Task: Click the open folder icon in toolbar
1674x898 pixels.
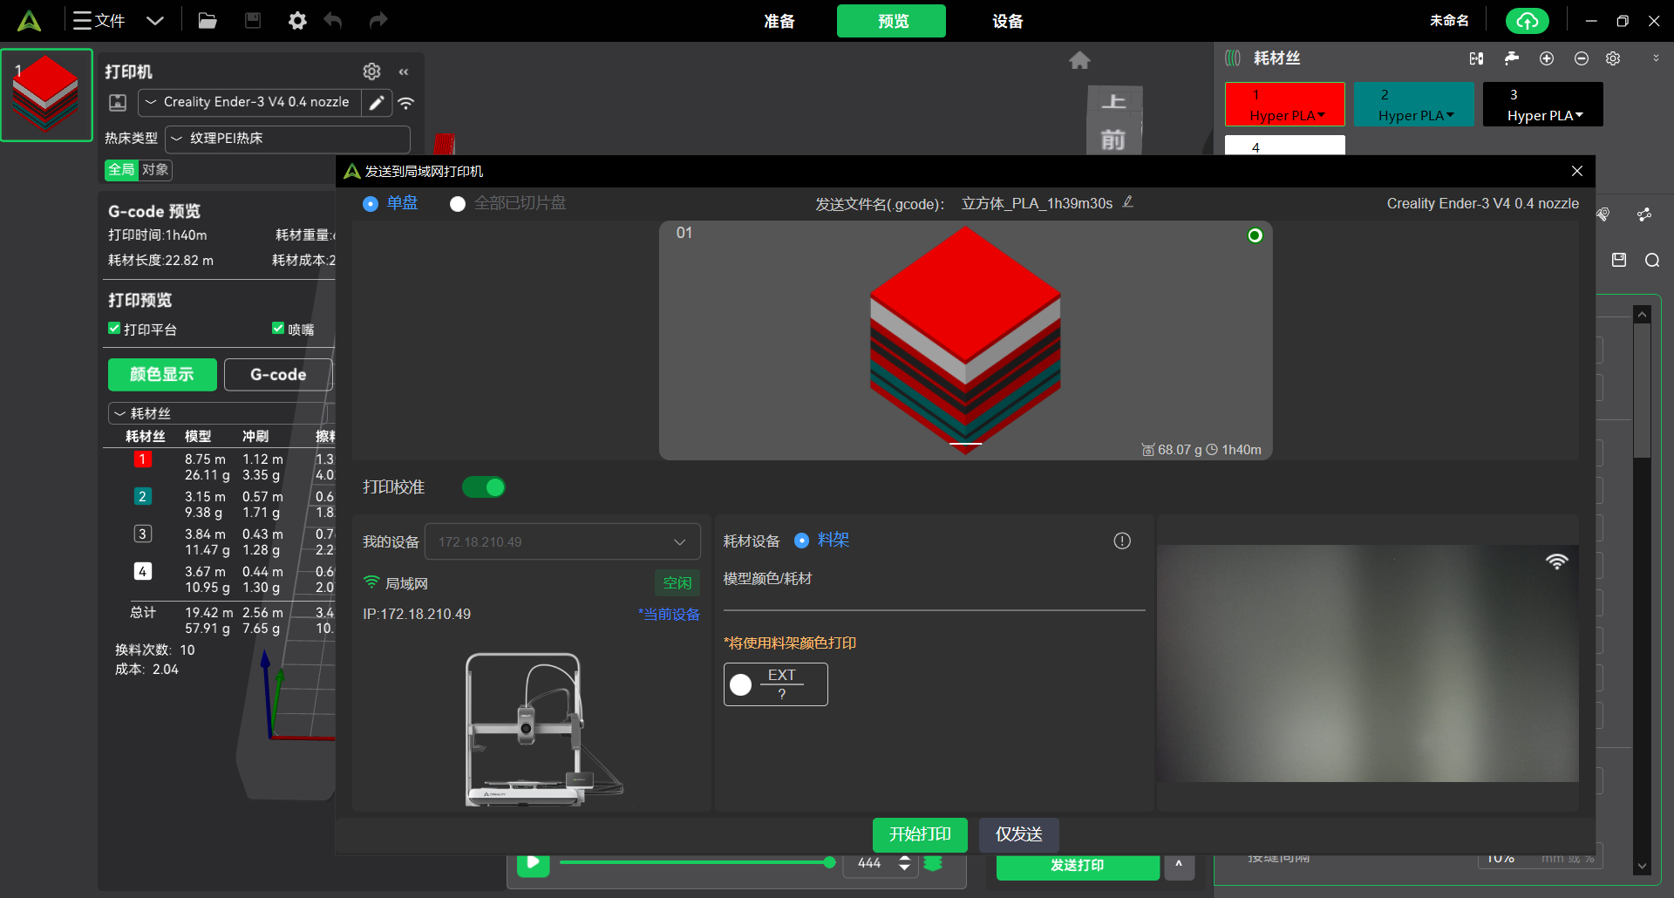Action: point(208,21)
